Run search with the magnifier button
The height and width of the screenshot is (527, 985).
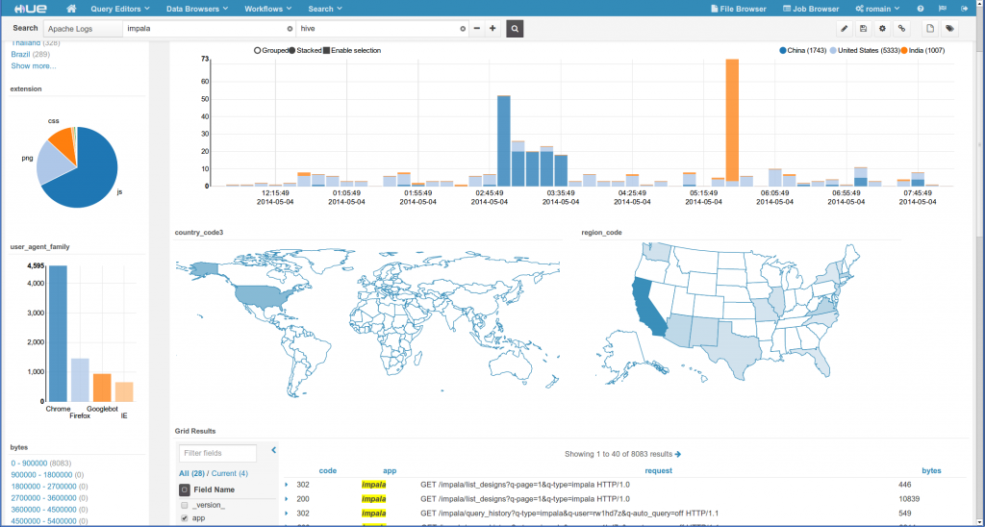point(516,29)
